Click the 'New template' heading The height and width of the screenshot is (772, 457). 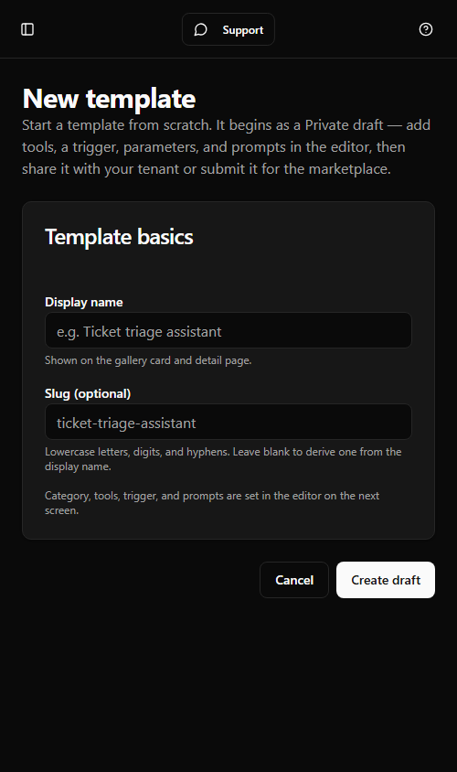pyautogui.click(x=109, y=99)
